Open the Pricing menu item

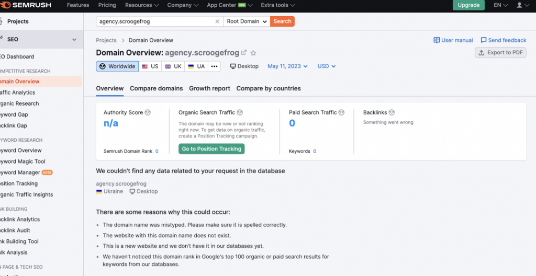[107, 5]
